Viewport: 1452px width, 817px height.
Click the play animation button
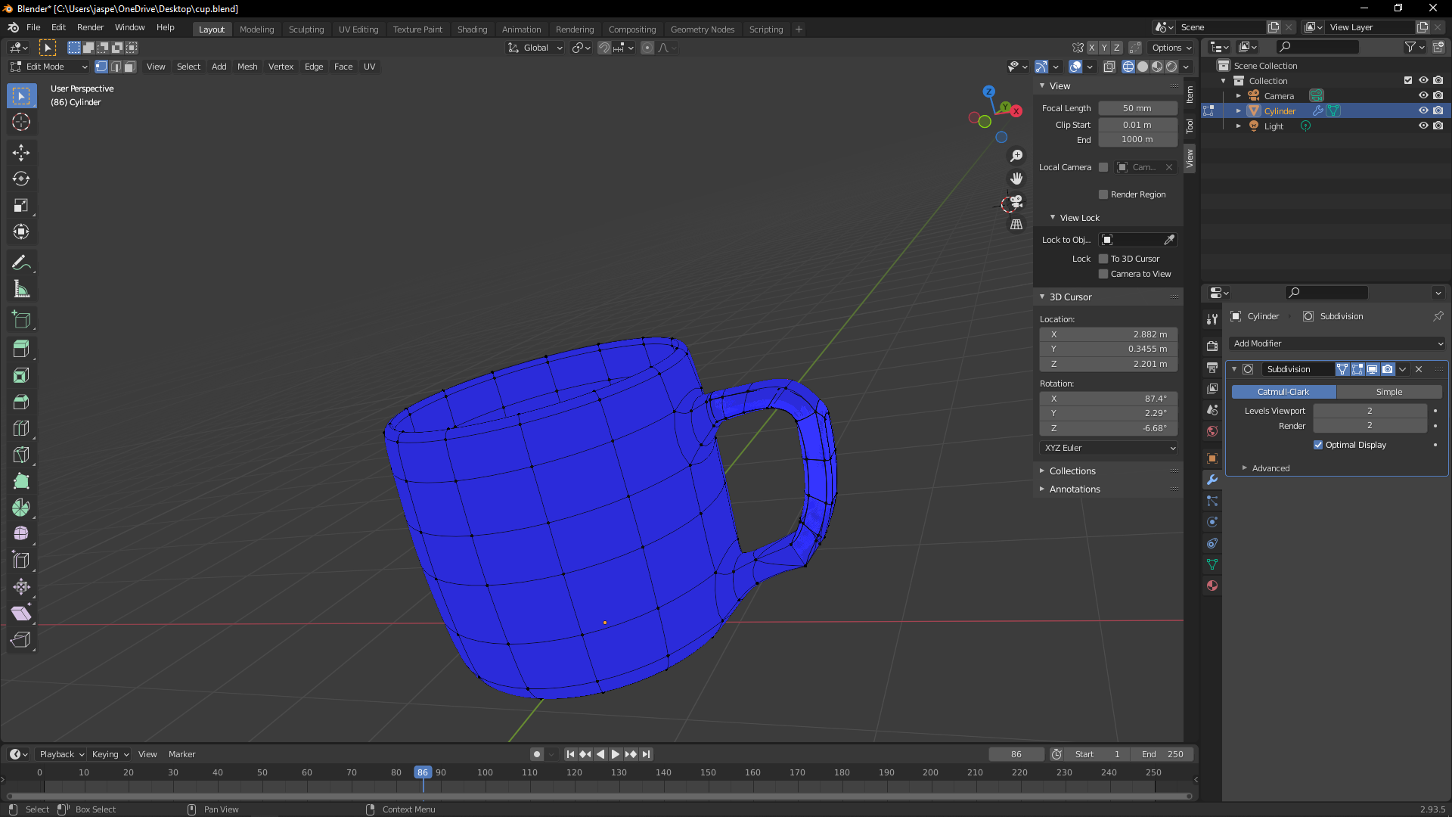(x=615, y=754)
